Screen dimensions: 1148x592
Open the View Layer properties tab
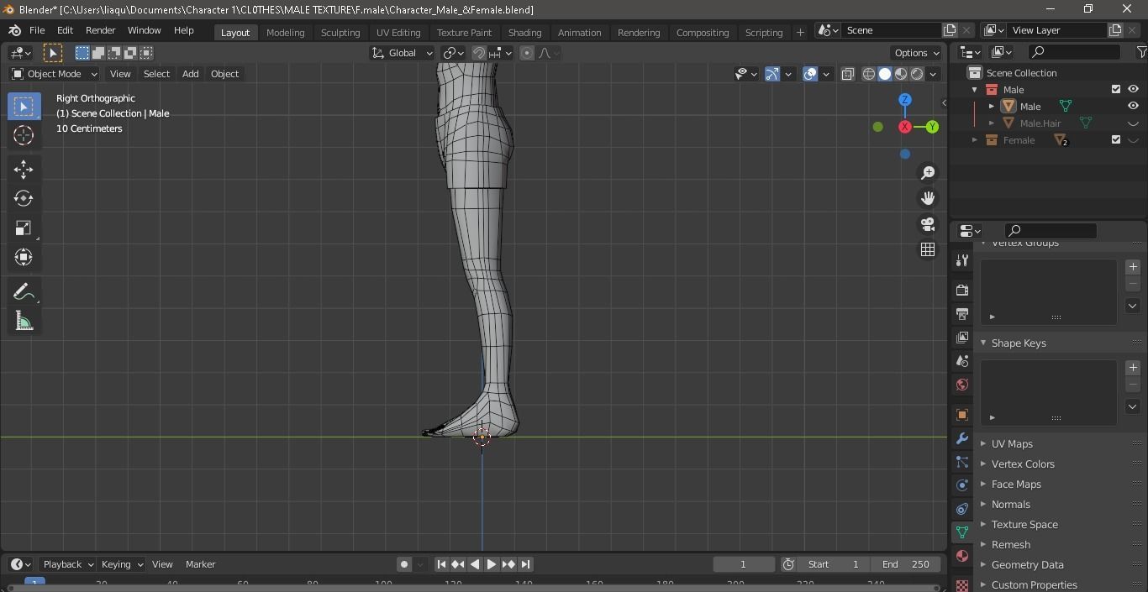[962, 338]
